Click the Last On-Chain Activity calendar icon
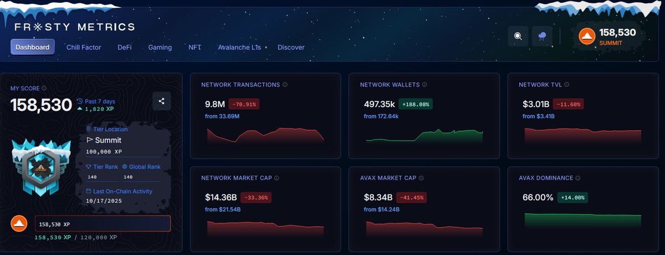Screen dimensions: 665x255 click(89, 191)
